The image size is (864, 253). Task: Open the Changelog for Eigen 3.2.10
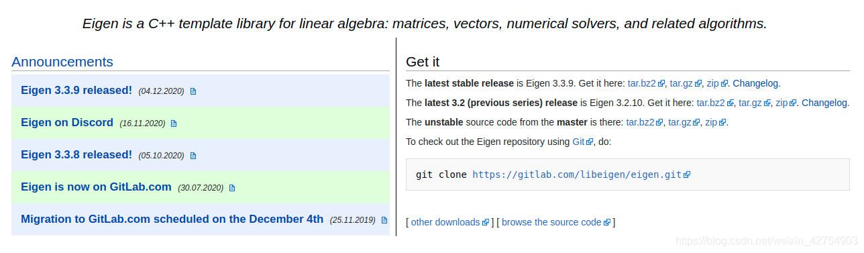coord(825,103)
